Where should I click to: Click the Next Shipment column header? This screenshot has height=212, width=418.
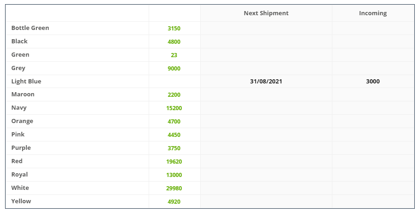click(x=266, y=13)
